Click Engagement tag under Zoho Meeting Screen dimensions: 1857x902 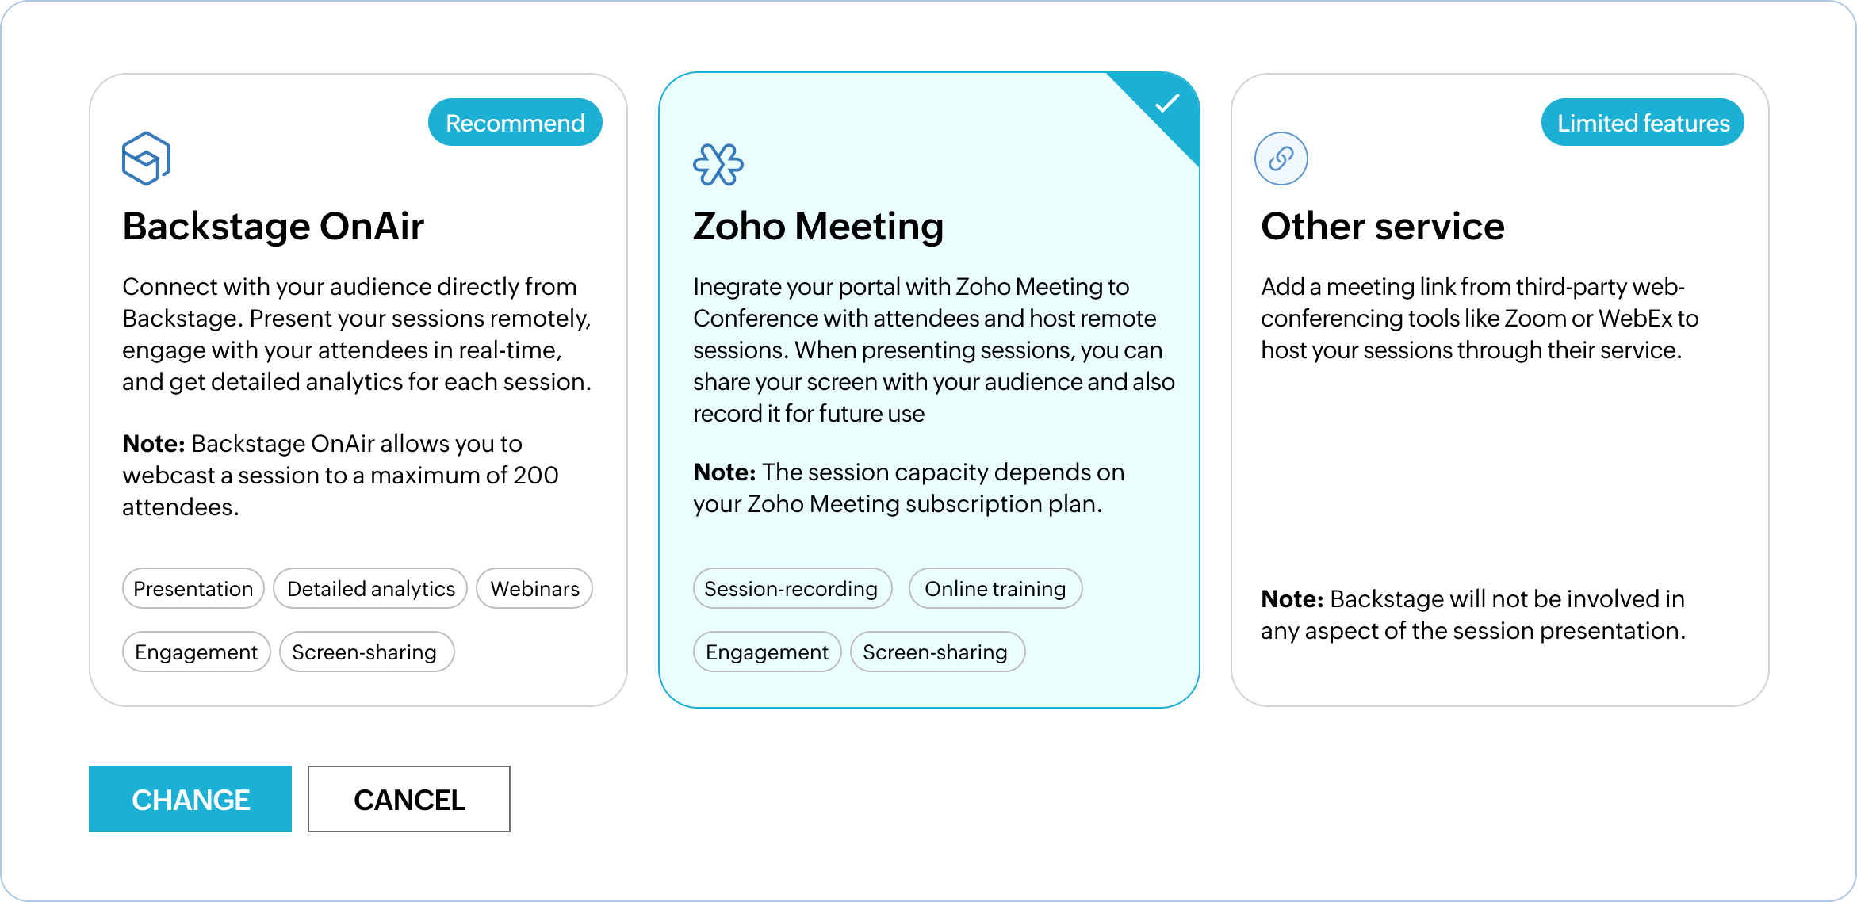[767, 652]
